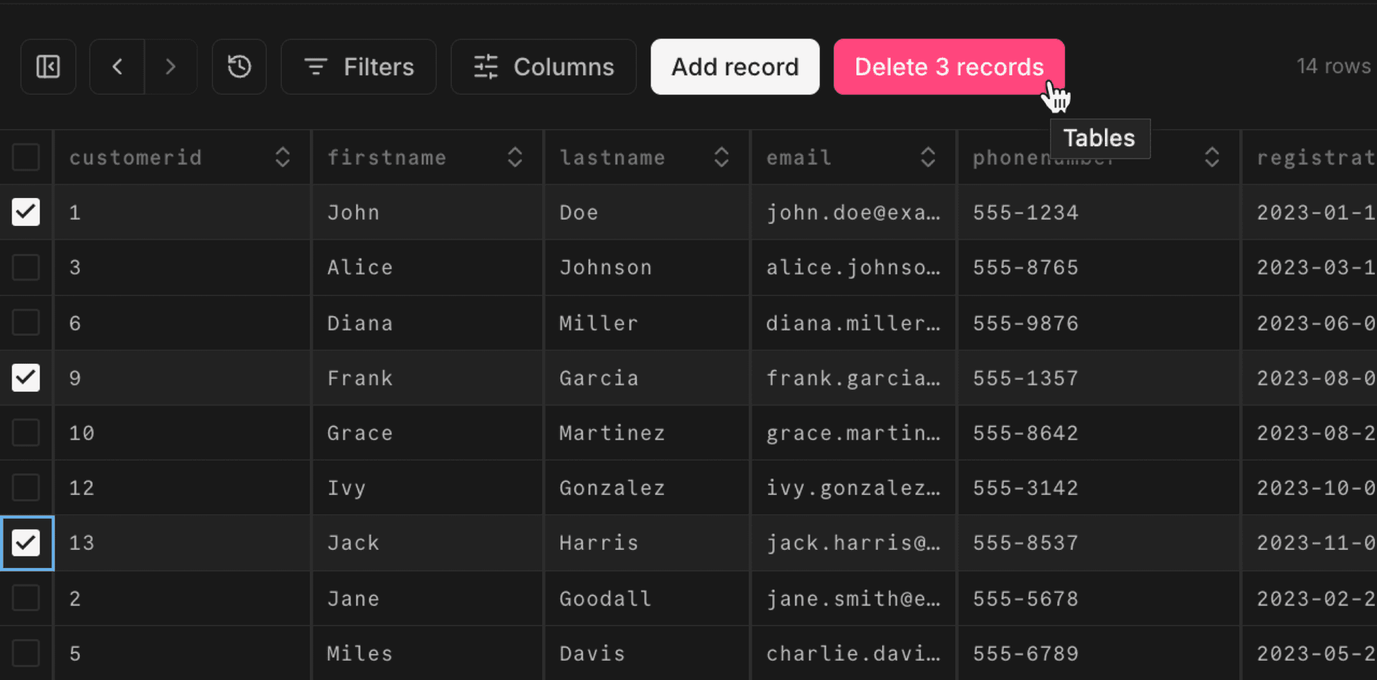Click the 14 rows count label
The height and width of the screenshot is (680, 1377).
(x=1333, y=65)
